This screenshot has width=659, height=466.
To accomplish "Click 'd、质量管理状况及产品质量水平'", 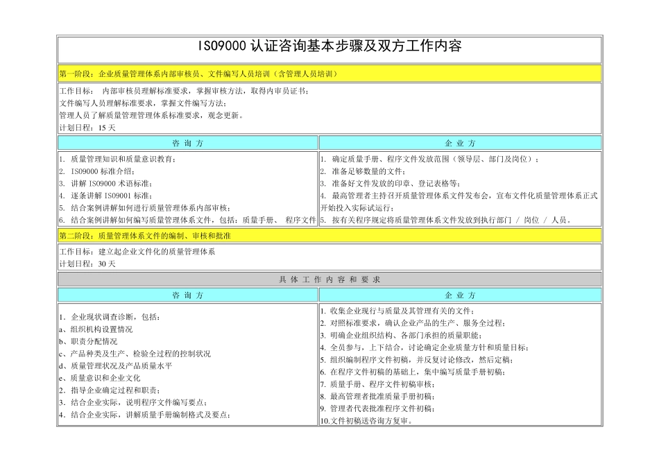I will [116, 365].
